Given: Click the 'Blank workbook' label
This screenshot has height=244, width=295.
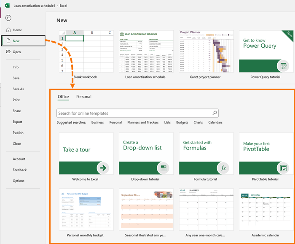Looking at the screenshot, I should point(85,77).
